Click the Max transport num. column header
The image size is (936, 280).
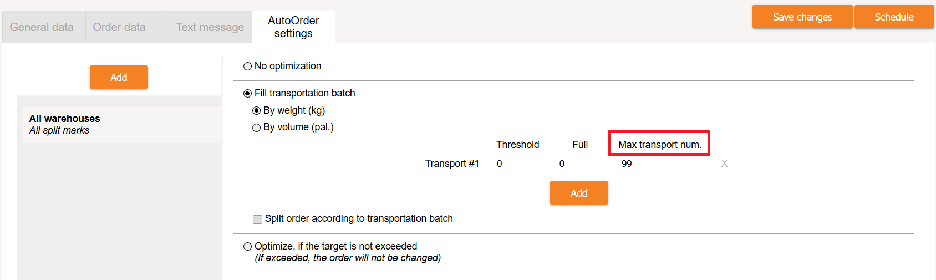click(x=659, y=145)
